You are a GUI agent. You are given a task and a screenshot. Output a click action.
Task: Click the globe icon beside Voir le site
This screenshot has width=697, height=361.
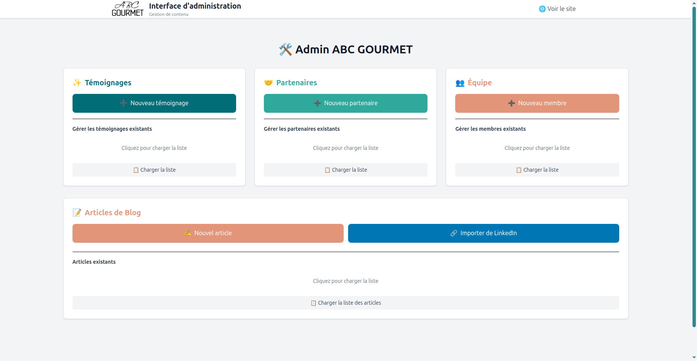tap(542, 9)
